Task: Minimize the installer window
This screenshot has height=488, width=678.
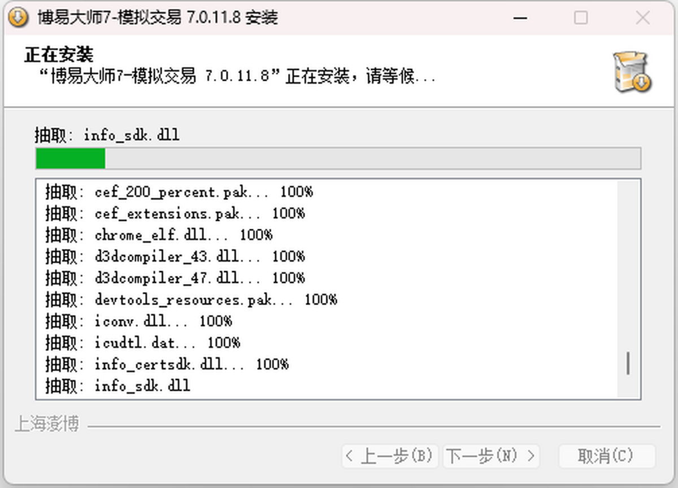Action: click(x=520, y=18)
